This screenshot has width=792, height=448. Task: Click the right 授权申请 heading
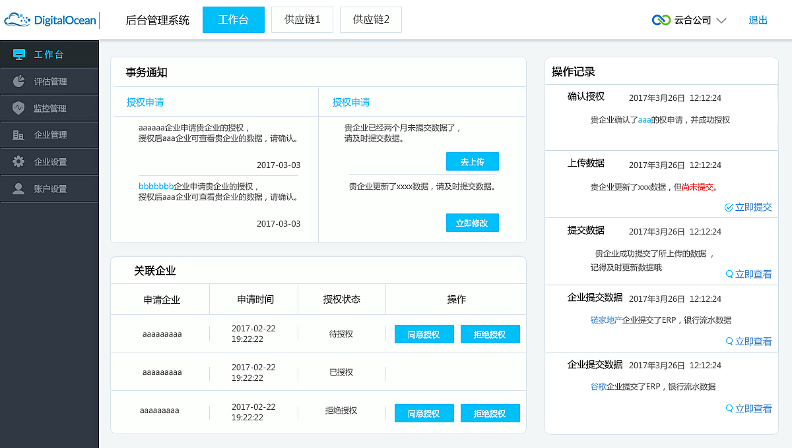click(x=351, y=102)
